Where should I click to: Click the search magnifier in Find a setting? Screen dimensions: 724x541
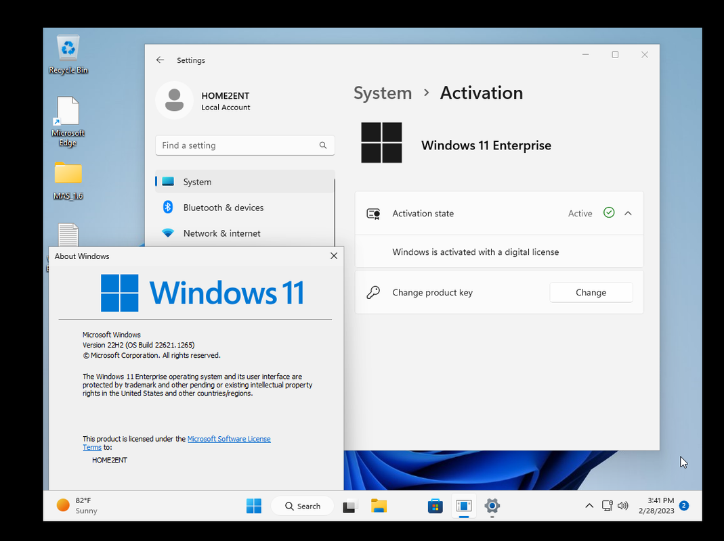click(x=323, y=145)
